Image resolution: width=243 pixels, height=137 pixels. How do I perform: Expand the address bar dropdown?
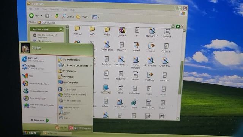pyautogui.click(x=173, y=26)
